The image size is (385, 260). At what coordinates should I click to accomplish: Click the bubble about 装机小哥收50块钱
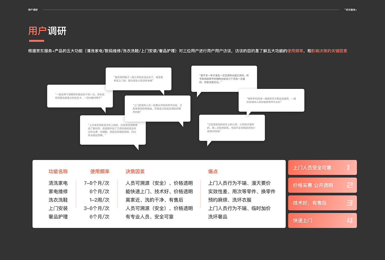(x=232, y=127)
